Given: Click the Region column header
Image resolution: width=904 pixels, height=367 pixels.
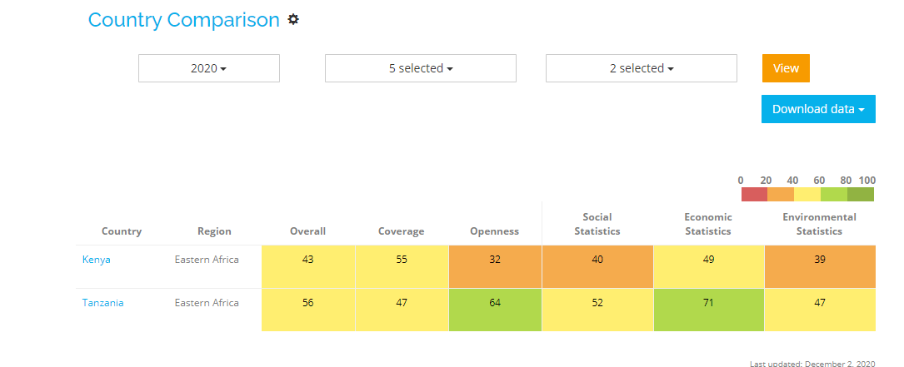Looking at the screenshot, I should (214, 231).
